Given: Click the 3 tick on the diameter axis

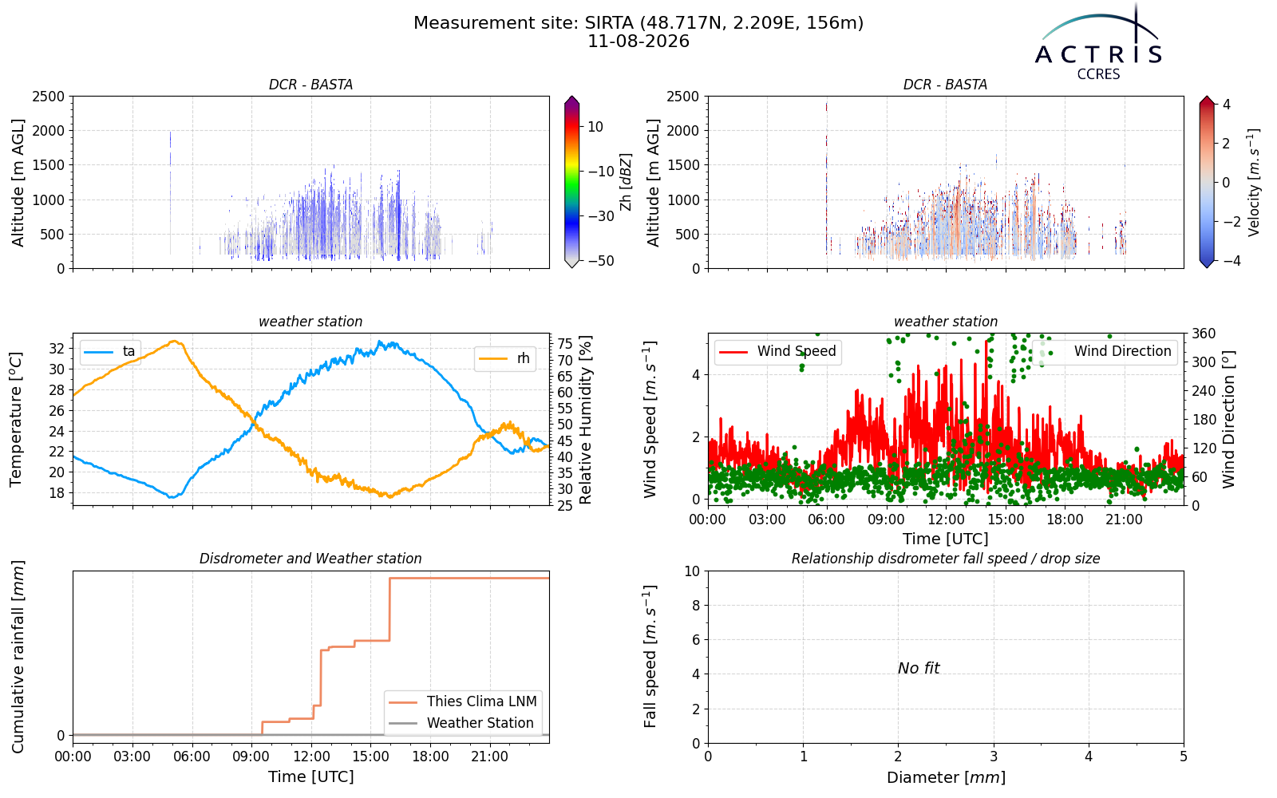Looking at the screenshot, I should pyautogui.click(x=994, y=757).
